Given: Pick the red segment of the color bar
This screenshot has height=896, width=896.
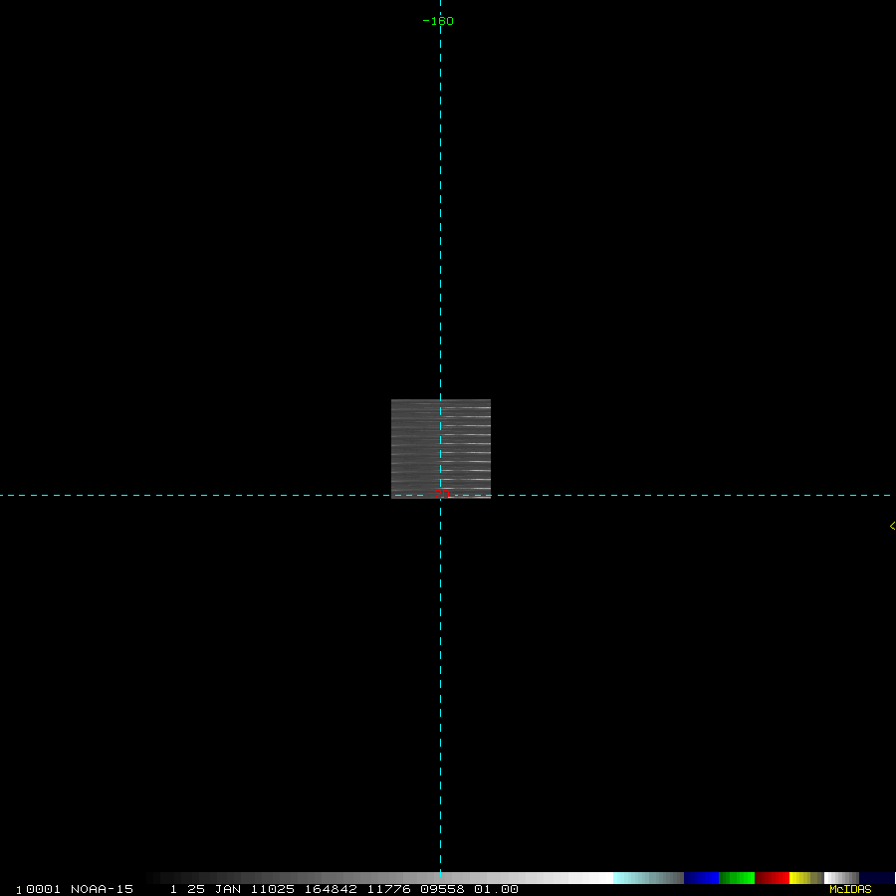Looking at the screenshot, I should point(772,878).
